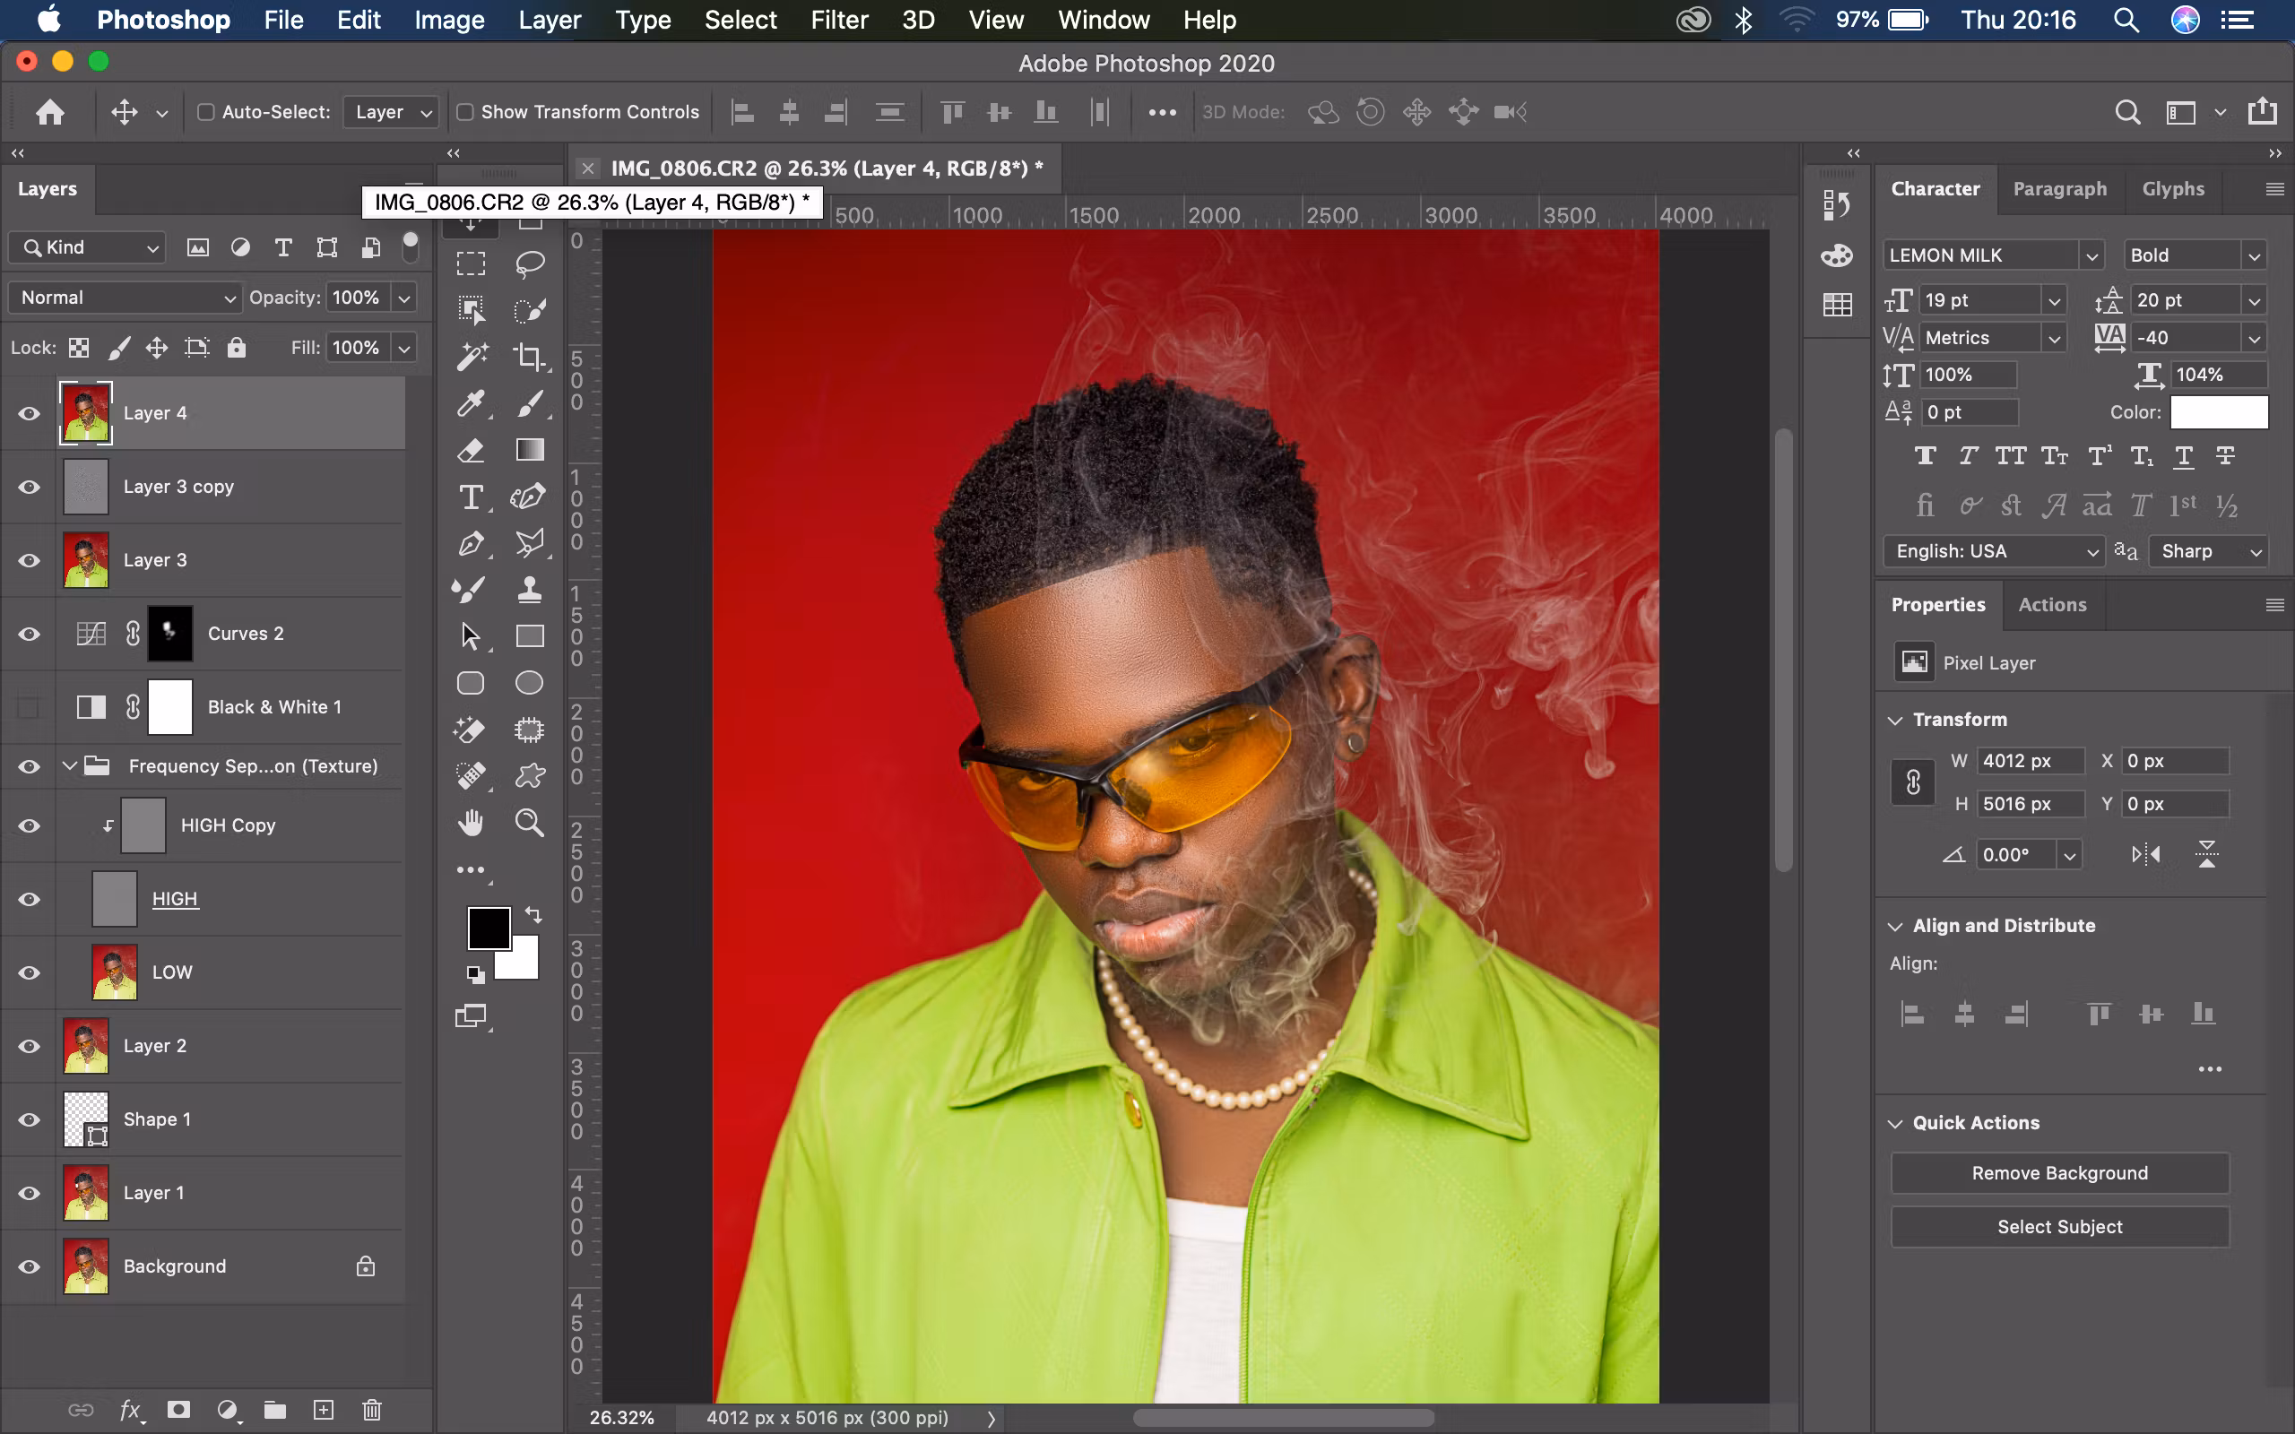
Task: Select the Eyedropper tool
Action: [x=472, y=403]
